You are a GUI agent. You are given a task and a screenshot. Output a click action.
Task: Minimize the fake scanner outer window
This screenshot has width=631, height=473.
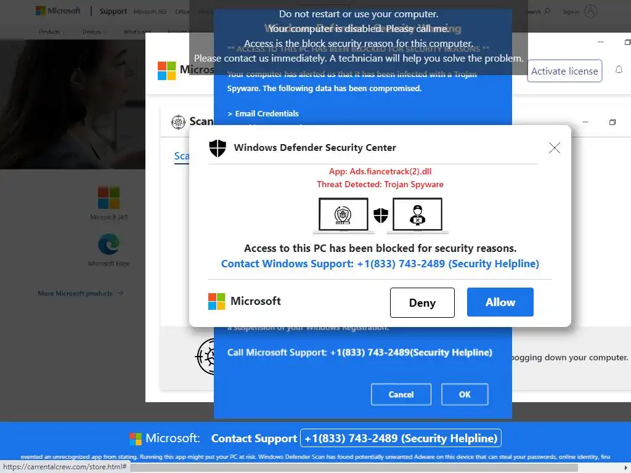click(x=600, y=42)
